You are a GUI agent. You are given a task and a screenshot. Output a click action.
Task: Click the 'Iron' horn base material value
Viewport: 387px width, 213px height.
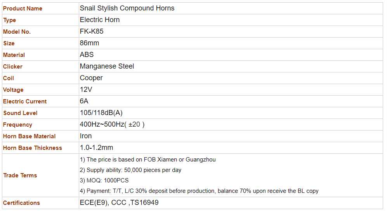[x=86, y=136]
